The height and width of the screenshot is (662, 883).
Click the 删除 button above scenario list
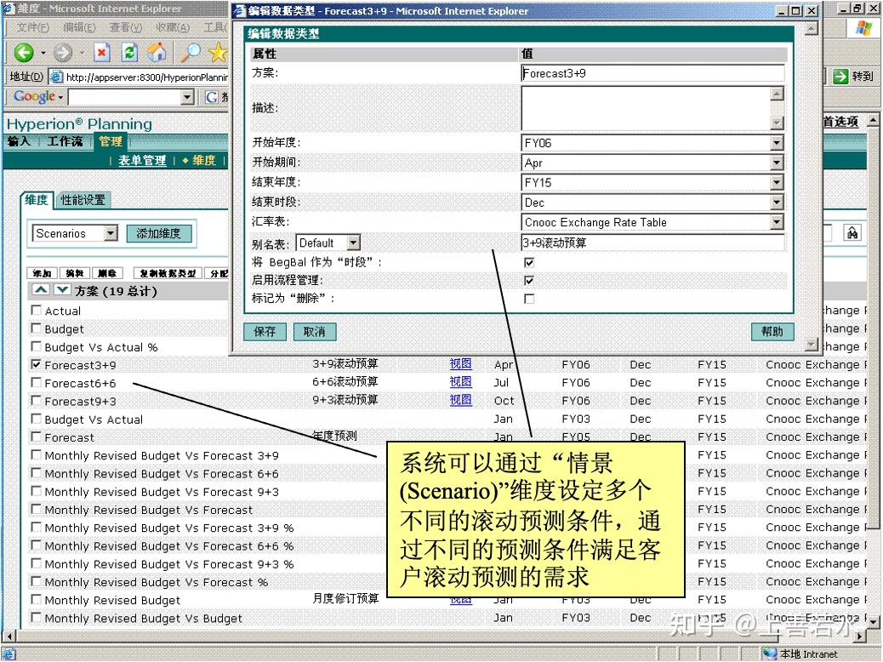pyautogui.click(x=107, y=273)
